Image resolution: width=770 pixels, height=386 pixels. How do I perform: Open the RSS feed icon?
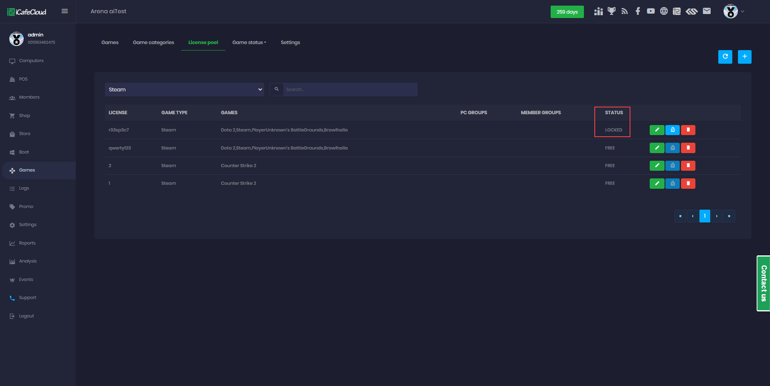click(x=624, y=11)
